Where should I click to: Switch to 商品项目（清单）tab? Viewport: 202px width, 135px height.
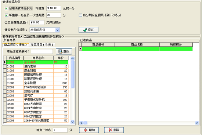pyautogui.click(x=15, y=45)
